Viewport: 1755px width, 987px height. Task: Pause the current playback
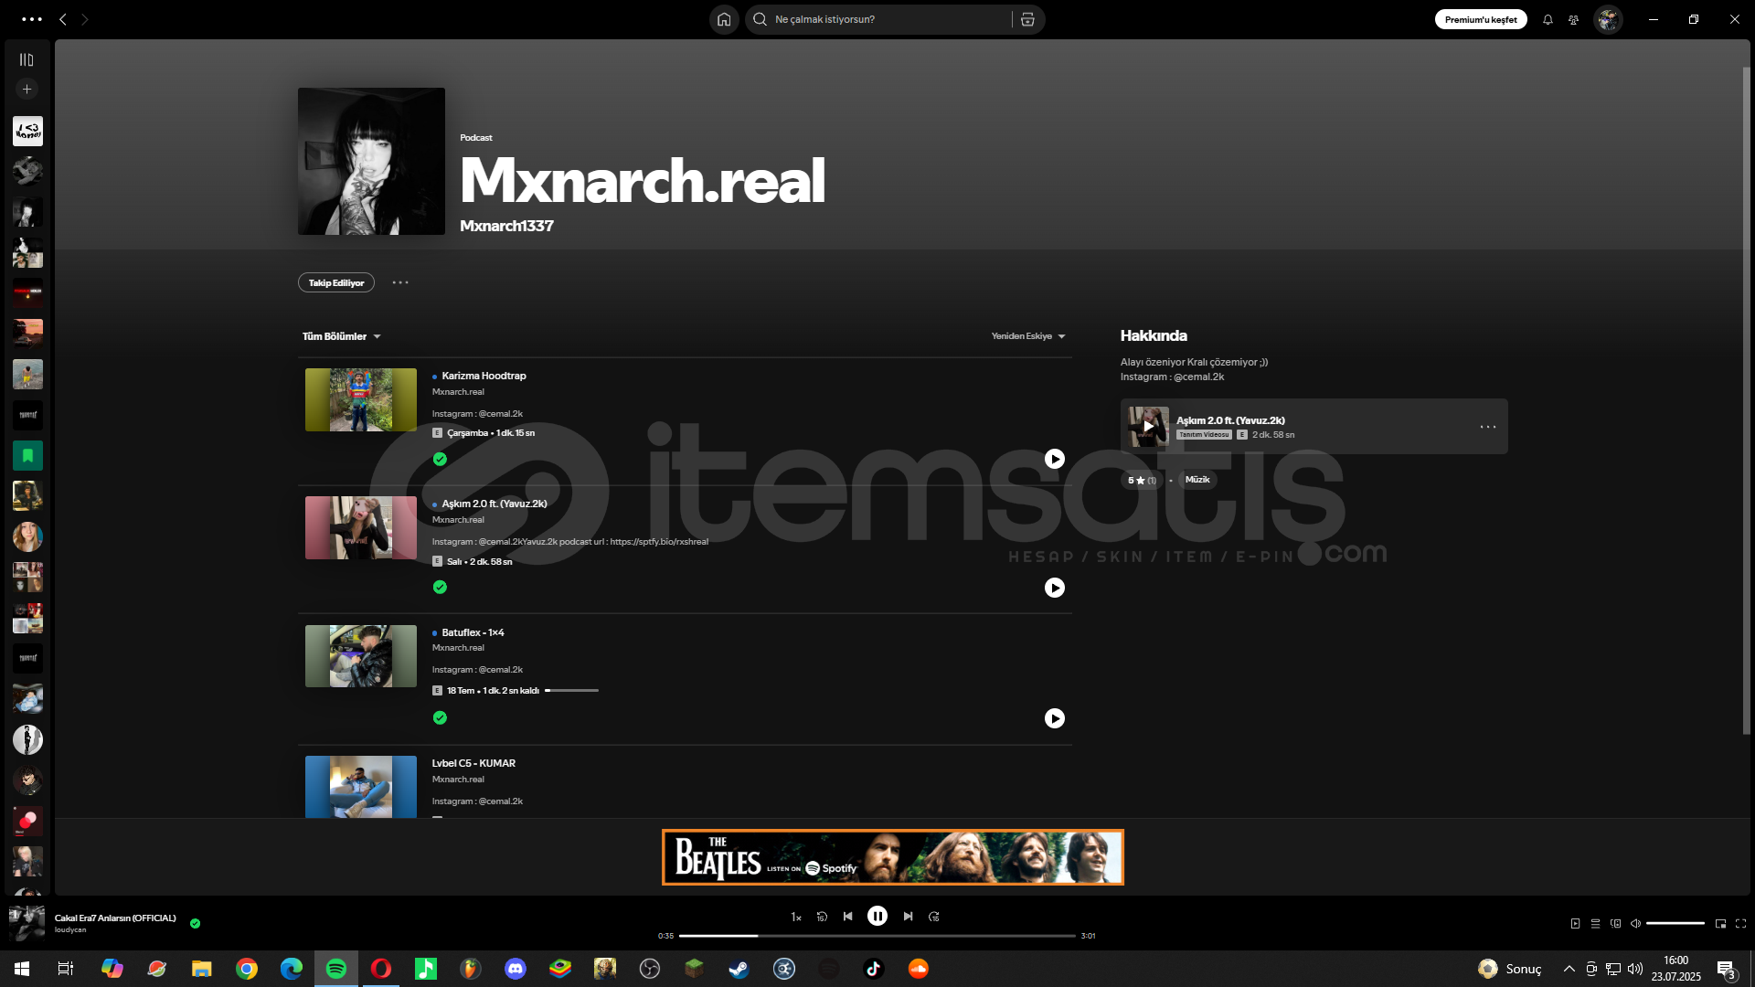click(x=877, y=916)
